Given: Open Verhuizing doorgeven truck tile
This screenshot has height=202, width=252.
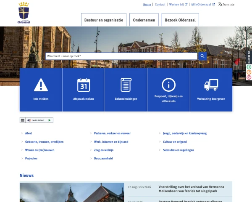Looking at the screenshot, I should pyautogui.click(x=211, y=90).
